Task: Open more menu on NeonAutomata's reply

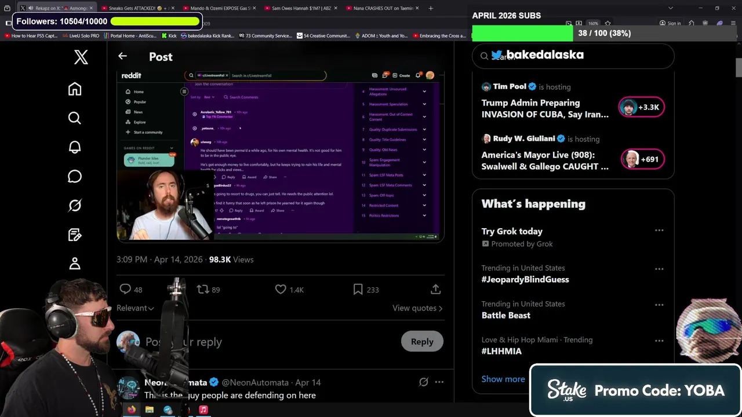Action: [x=439, y=382]
